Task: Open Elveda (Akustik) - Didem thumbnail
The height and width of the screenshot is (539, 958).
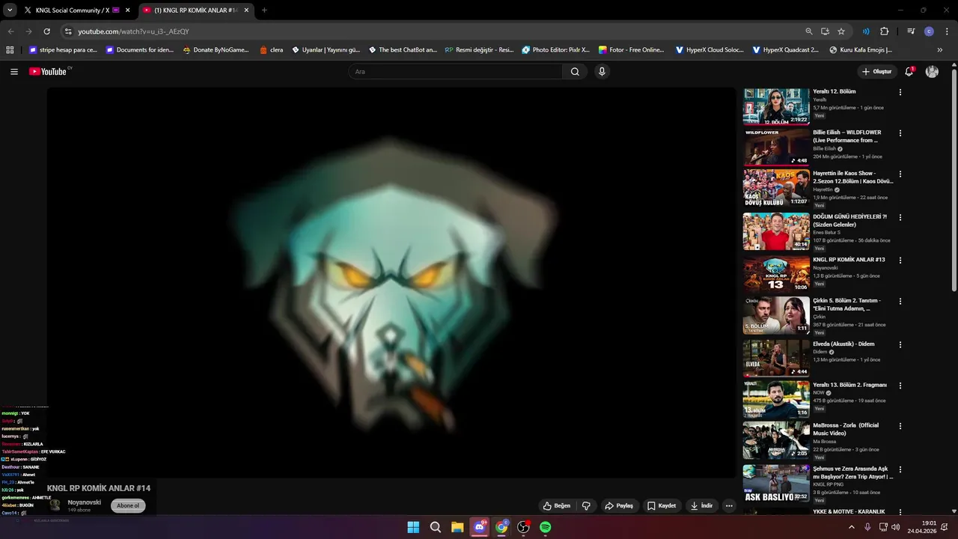Action: [x=776, y=359]
